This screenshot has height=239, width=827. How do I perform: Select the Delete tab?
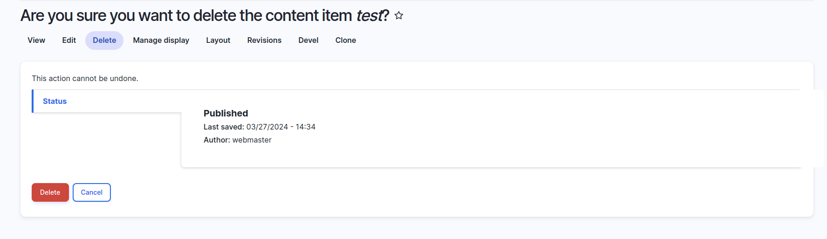pos(104,41)
